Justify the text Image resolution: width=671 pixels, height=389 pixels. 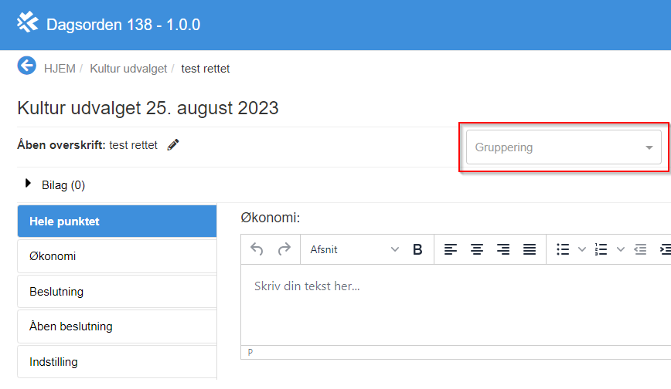coord(530,249)
